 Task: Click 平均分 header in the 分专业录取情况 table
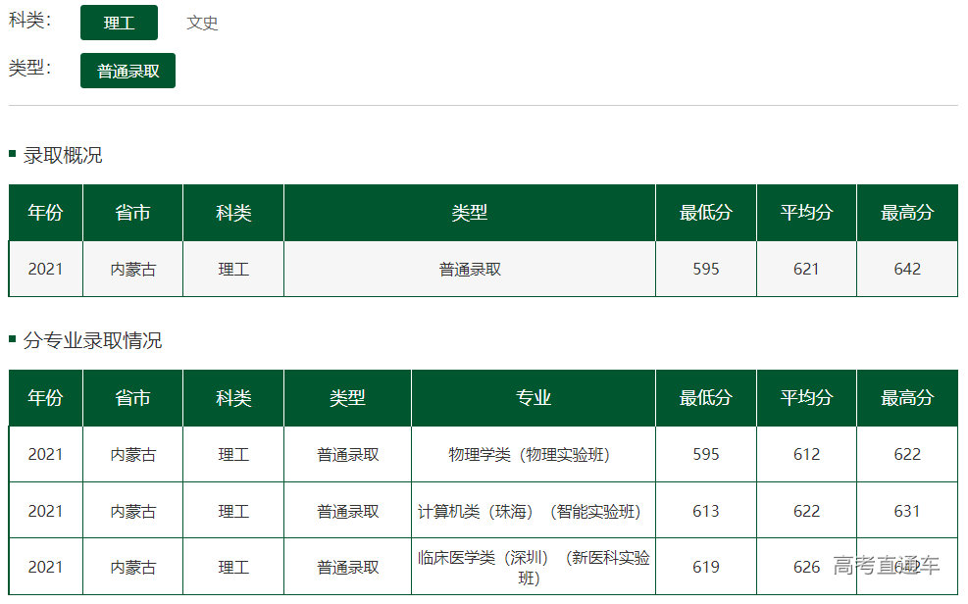pos(806,398)
